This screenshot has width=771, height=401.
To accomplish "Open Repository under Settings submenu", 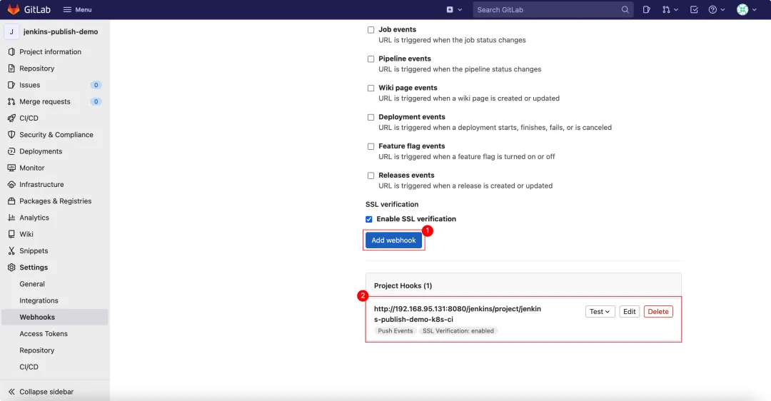I will [x=37, y=350].
